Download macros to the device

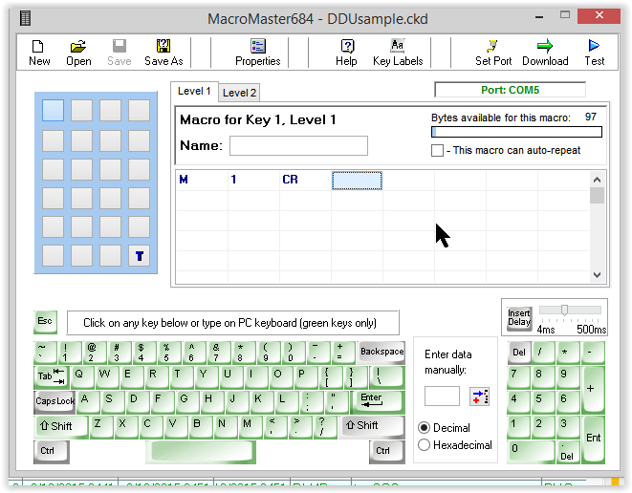click(x=545, y=53)
